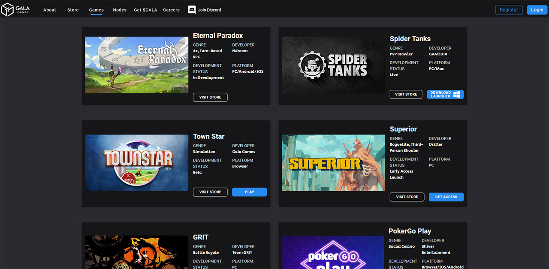Open the Superior thumbnail image
This screenshot has height=269, width=549.
333,163
